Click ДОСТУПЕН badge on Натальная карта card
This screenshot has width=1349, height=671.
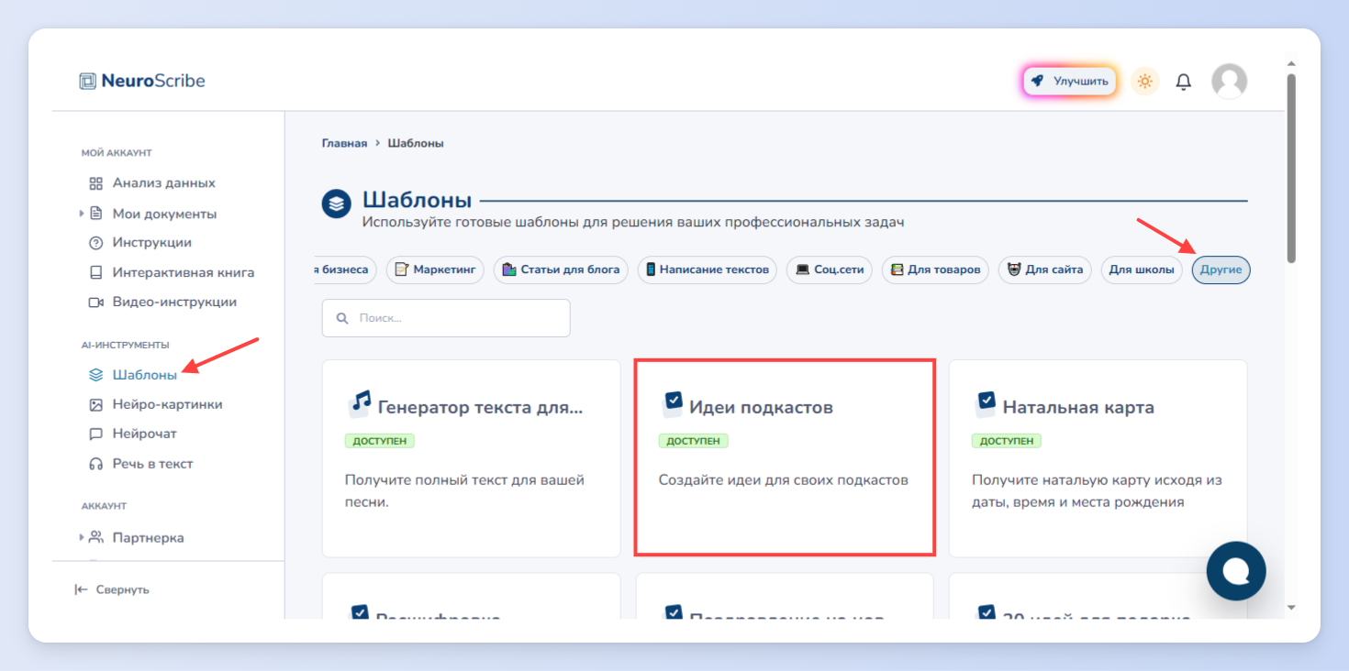[x=1006, y=441]
